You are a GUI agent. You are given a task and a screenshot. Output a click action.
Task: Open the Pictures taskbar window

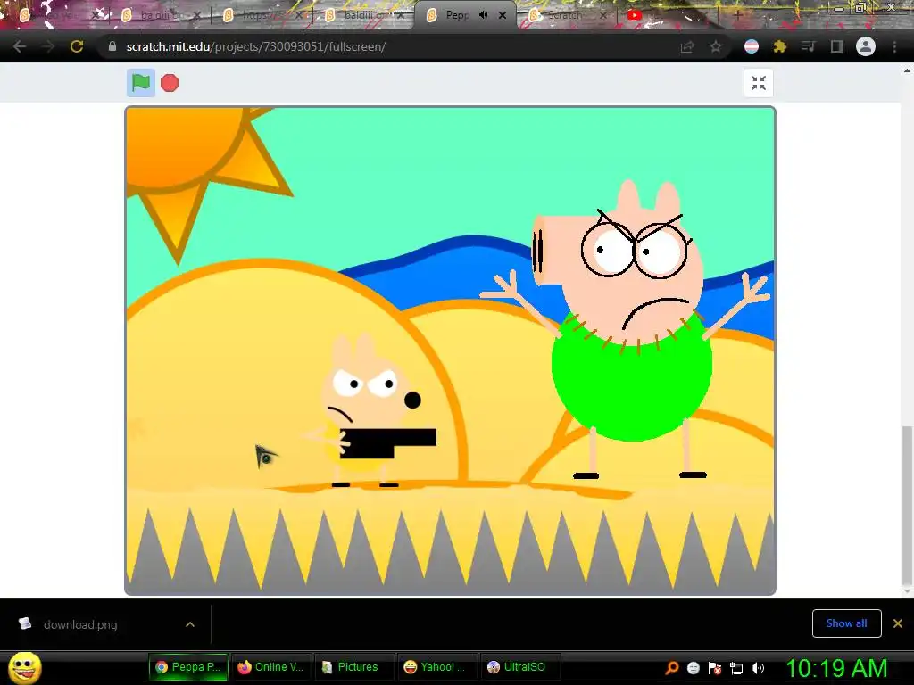353,667
